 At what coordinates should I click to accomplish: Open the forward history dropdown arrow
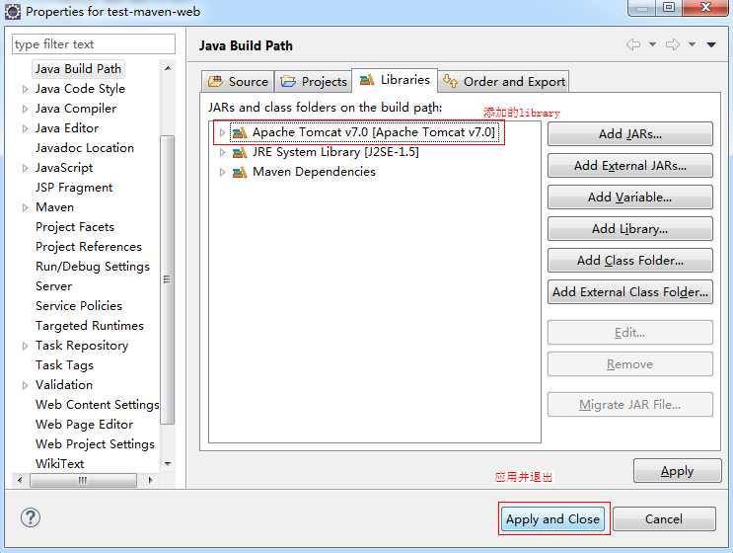(693, 44)
